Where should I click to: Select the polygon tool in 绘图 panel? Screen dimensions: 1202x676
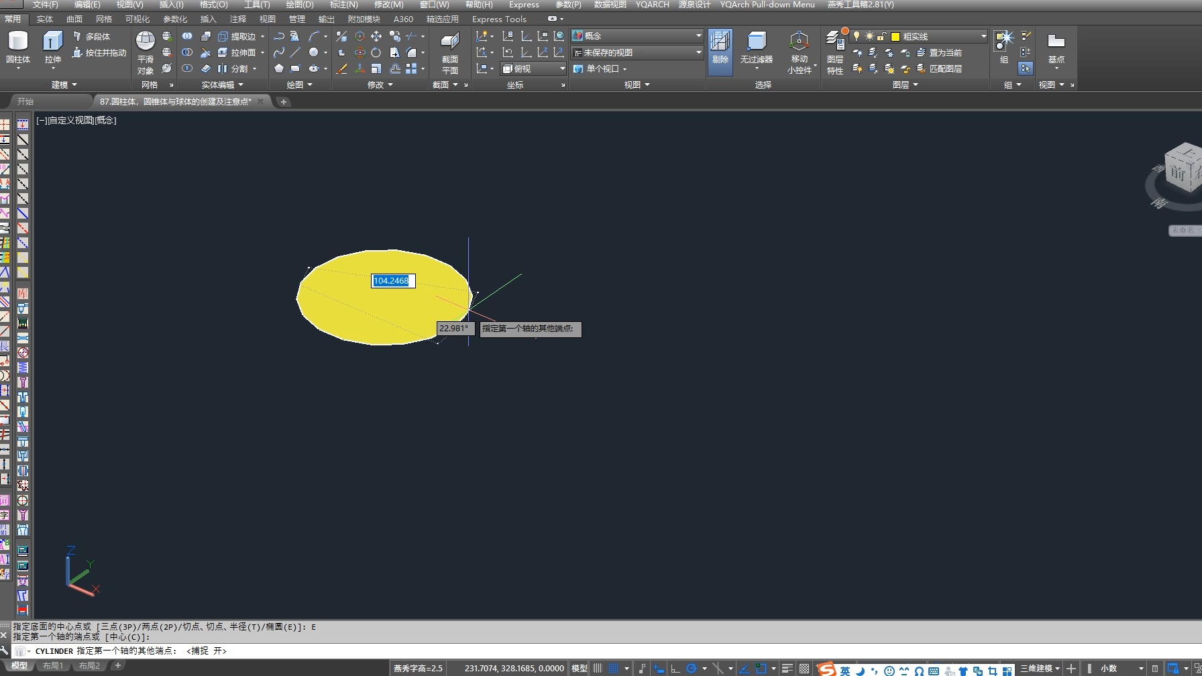[x=279, y=68]
